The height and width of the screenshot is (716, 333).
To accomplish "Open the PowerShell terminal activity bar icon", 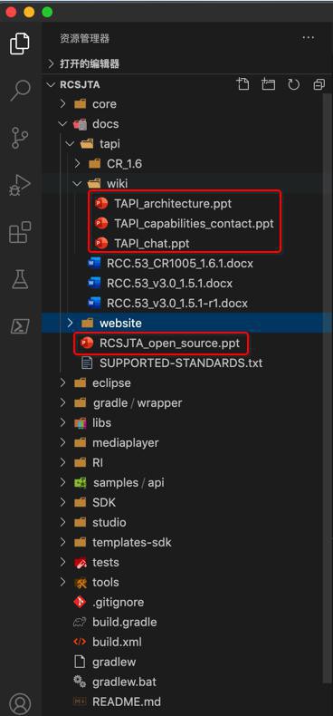I will [20, 326].
